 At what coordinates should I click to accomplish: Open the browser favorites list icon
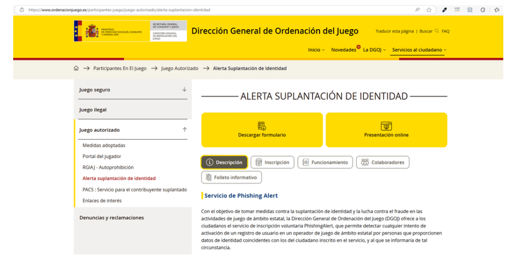[497, 10]
